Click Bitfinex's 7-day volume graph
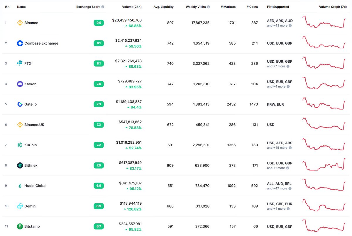Image resolution: width=352 pixels, height=236 pixels. 324,165
